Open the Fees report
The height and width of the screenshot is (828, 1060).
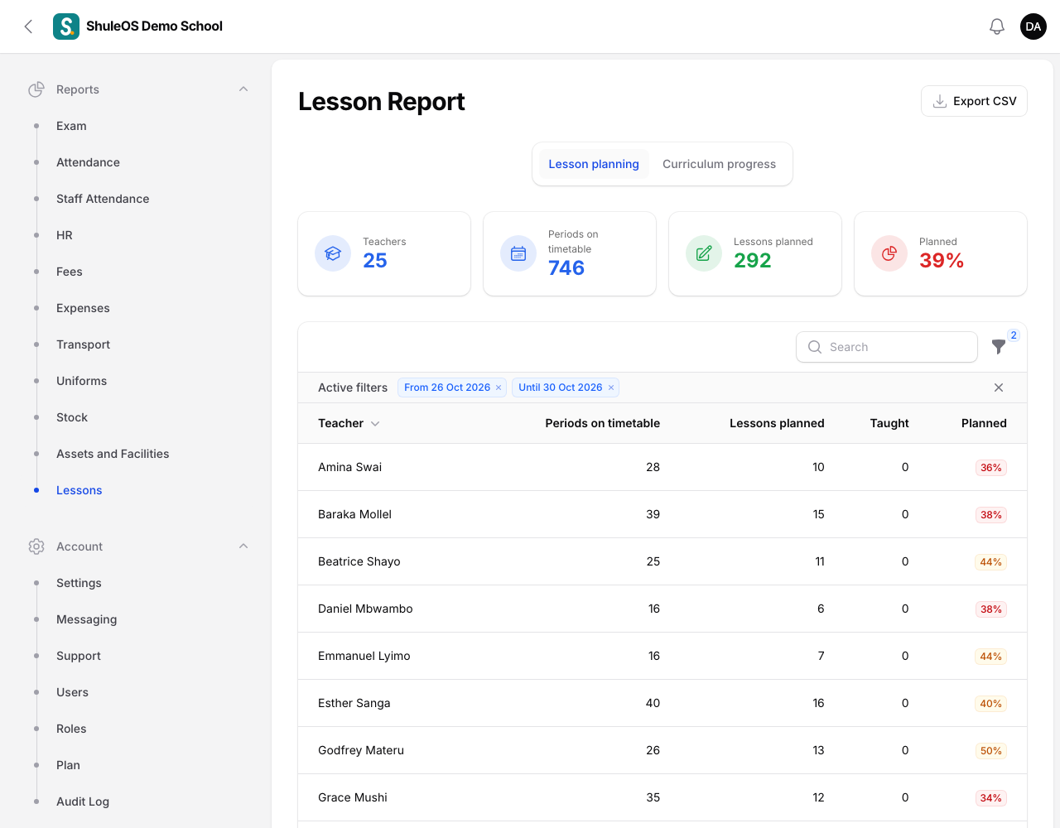click(x=70, y=272)
